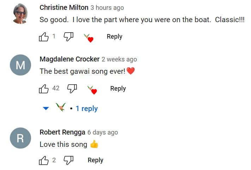The width and height of the screenshot is (251, 170).
Task: Thumbs up Robert Rengga's comment
Action: point(44,160)
